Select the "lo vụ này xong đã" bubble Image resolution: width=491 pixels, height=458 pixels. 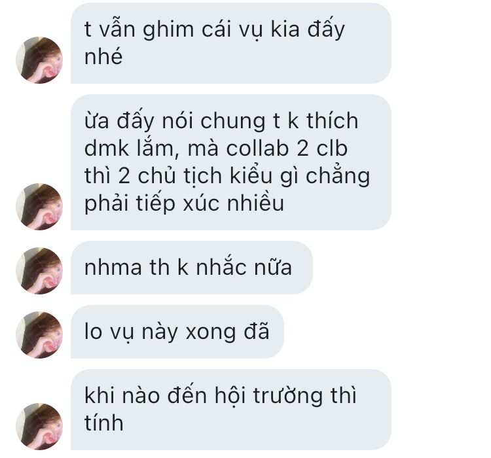[x=177, y=332]
